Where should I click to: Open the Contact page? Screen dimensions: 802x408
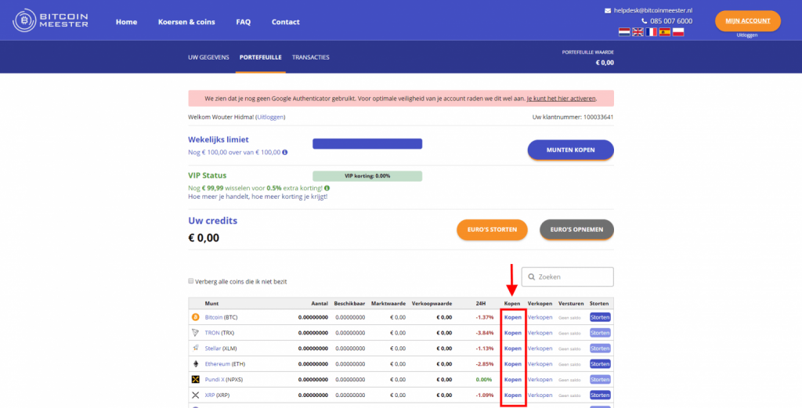pyautogui.click(x=285, y=22)
